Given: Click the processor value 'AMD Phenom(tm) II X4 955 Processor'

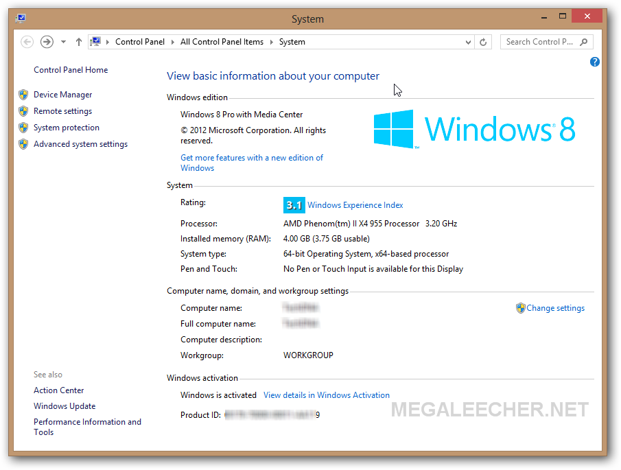Looking at the screenshot, I should [x=351, y=224].
